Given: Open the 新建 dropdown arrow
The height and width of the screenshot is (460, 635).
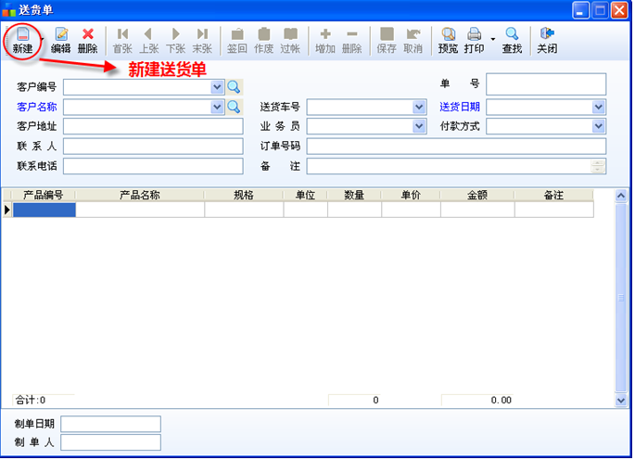Looking at the screenshot, I should pyautogui.click(x=42, y=39).
